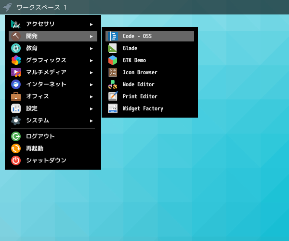Expand the 設定 submenu arrow
The image size is (289, 241).
coord(91,108)
